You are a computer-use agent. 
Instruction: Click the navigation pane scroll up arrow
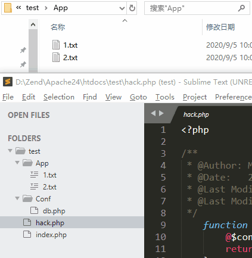tap(33, 24)
